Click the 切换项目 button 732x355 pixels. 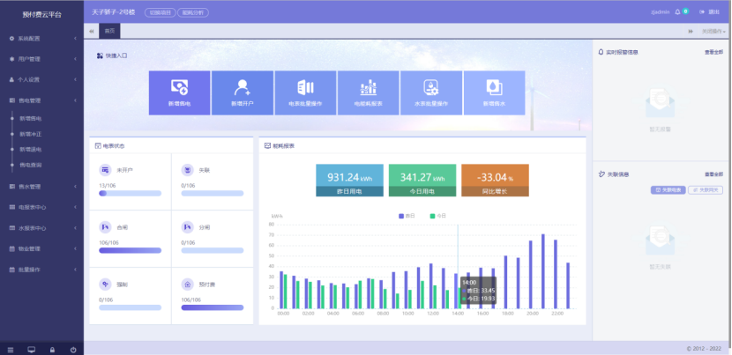[160, 13]
